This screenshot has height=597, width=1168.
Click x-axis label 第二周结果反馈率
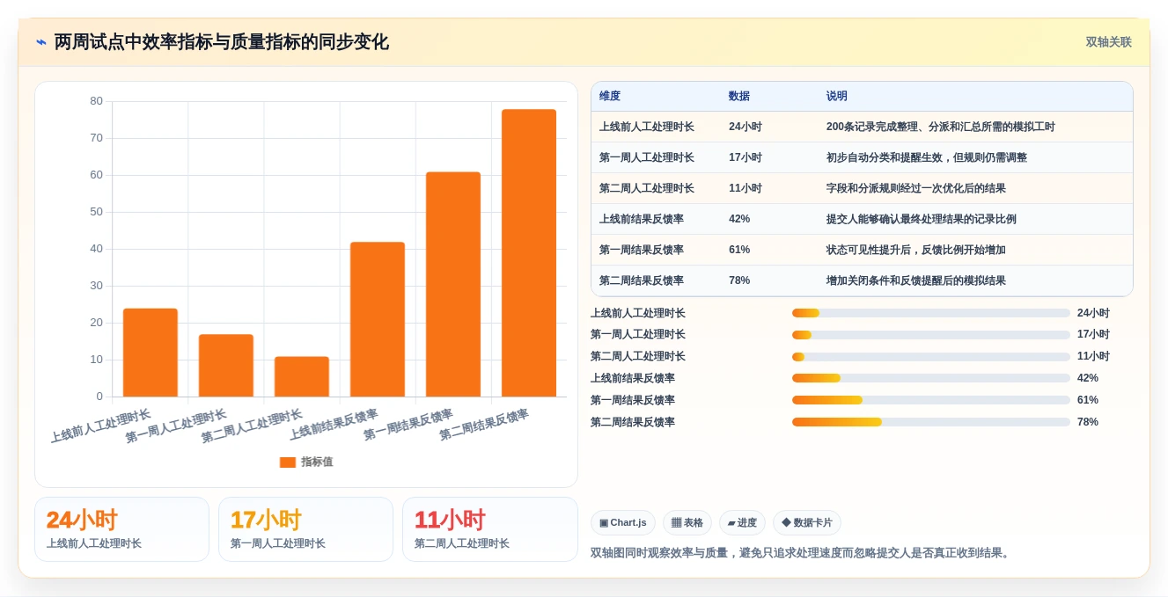coord(484,426)
